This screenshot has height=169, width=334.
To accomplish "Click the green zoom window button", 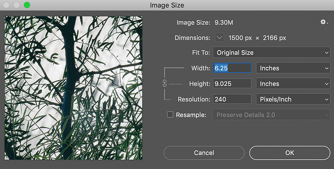I will pos(27,5).
